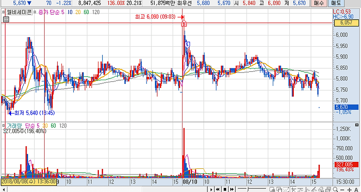Click the stop button in replay controls
This screenshot has width=361, height=192.
pyautogui.click(x=225, y=189)
